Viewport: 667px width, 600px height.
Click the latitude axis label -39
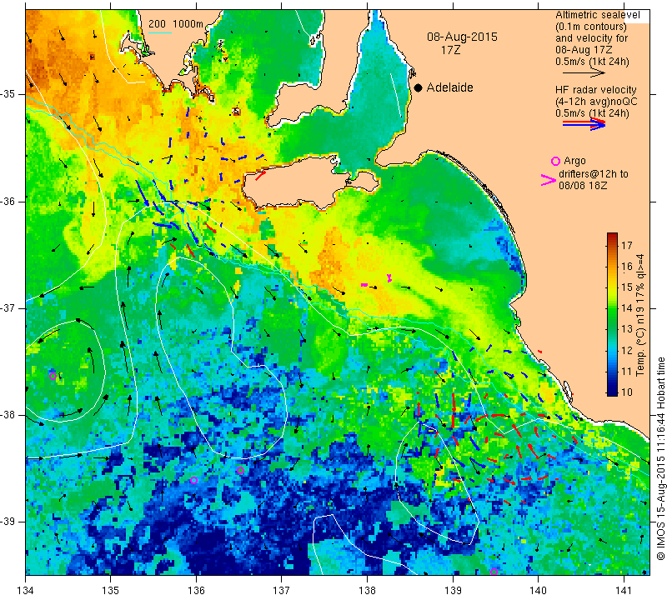[8, 522]
